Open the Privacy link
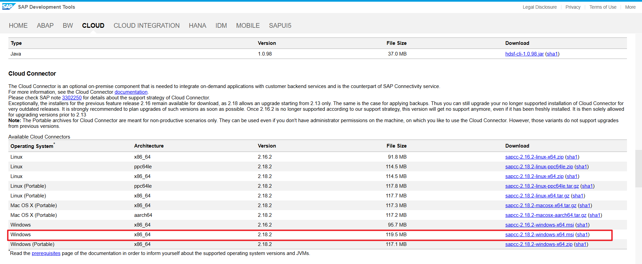 click(573, 7)
